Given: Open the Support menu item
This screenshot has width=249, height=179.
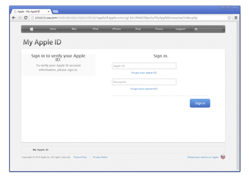Looking at the screenshot, I should point(180,29).
